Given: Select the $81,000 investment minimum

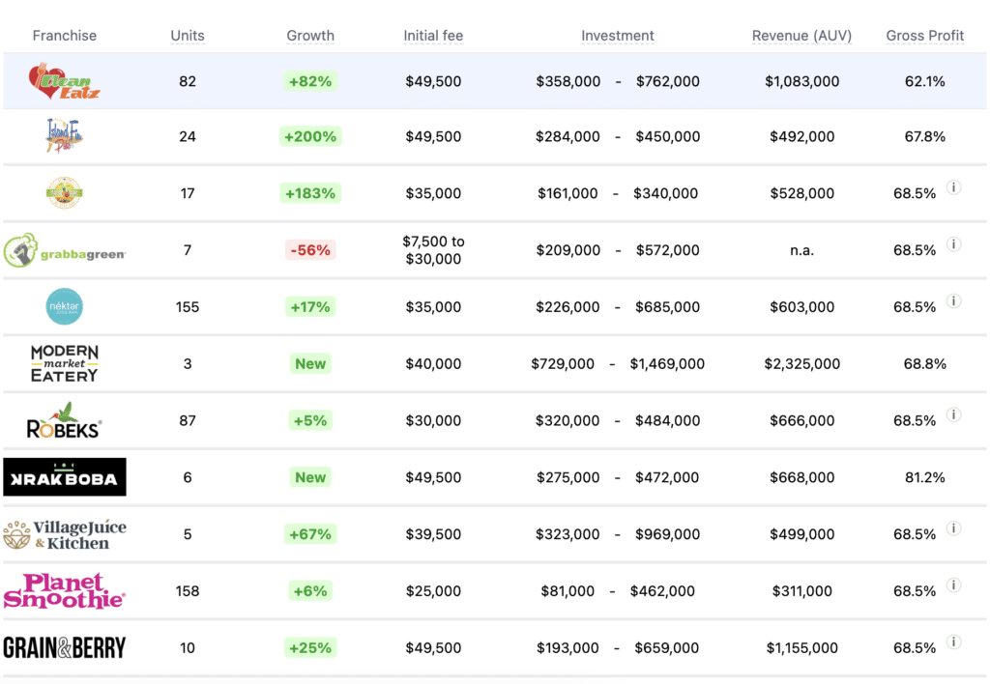Looking at the screenshot, I should [x=568, y=590].
